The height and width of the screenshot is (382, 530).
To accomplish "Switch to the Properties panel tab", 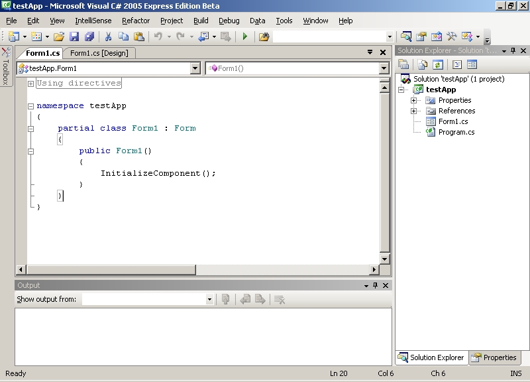I will coord(494,357).
